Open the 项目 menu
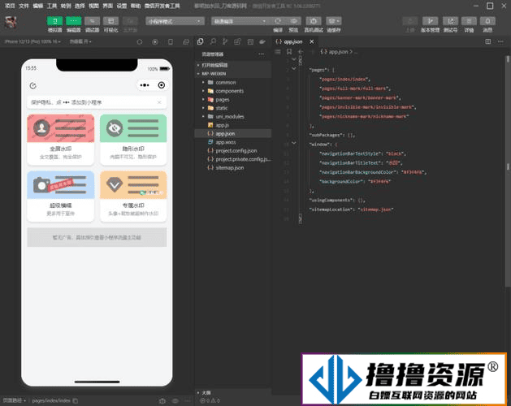Screen dimensions: 511x406 (x=10, y=6)
